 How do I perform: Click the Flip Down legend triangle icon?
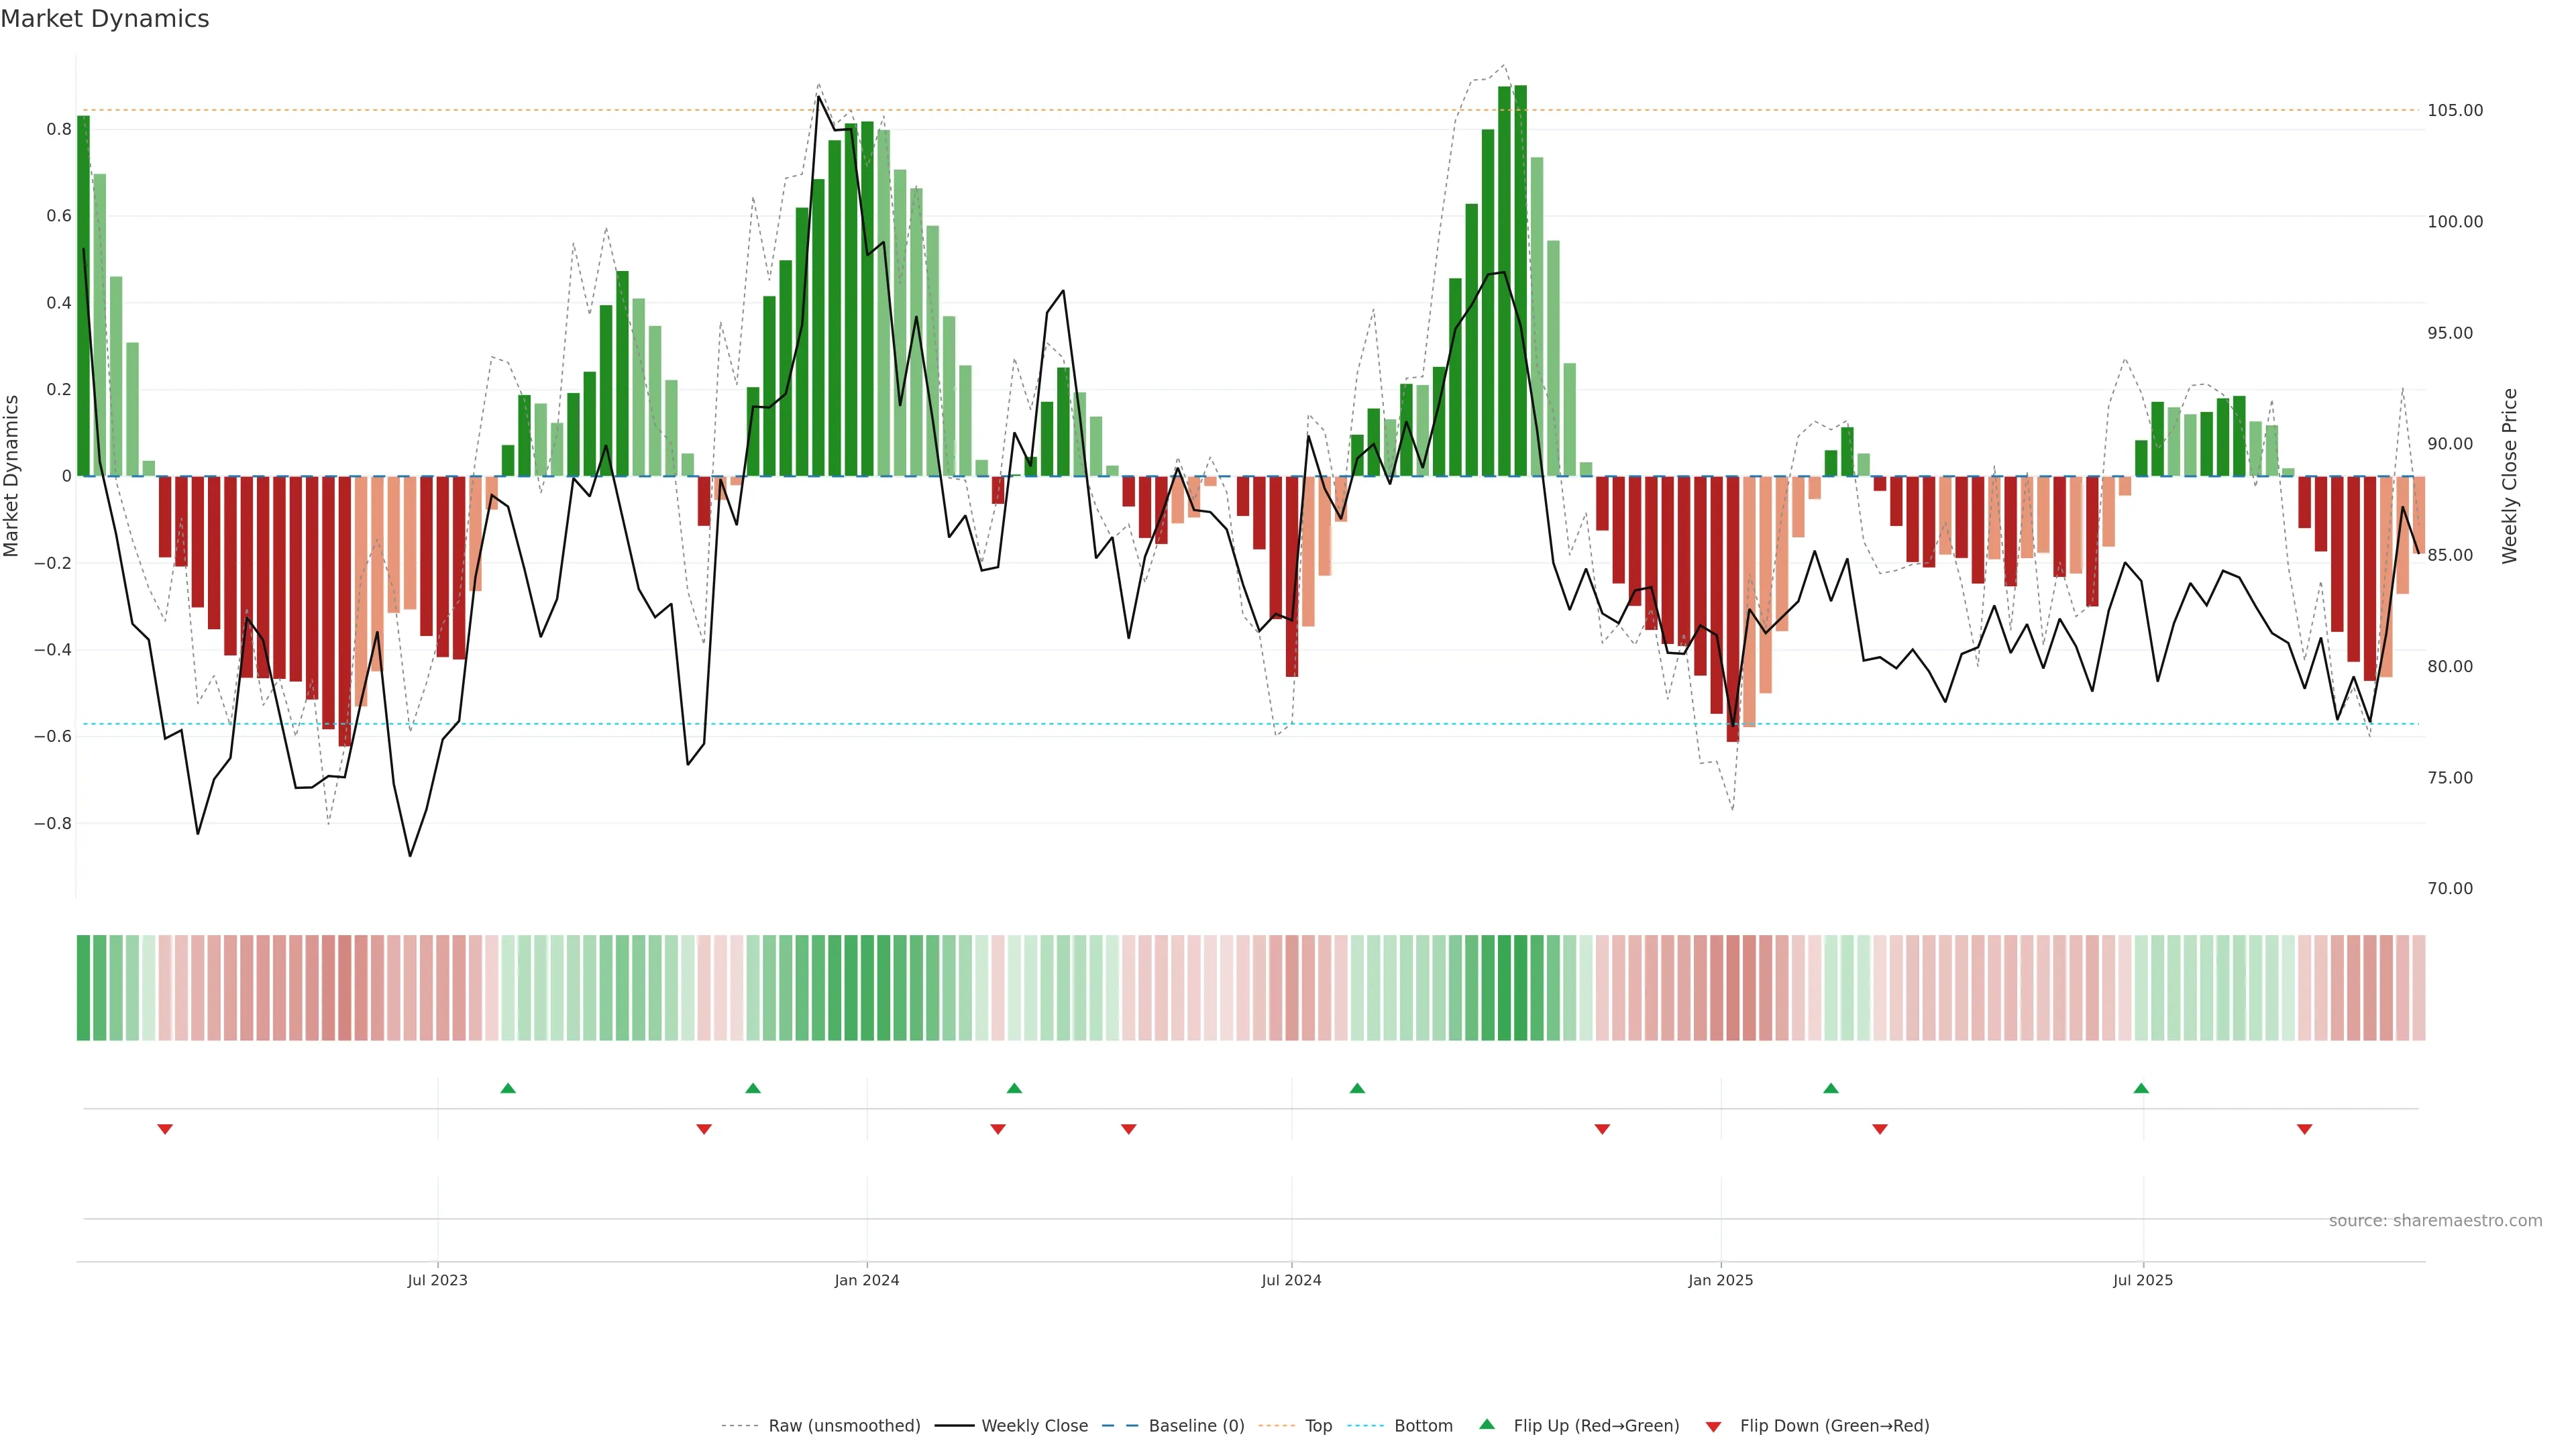tap(1713, 1427)
